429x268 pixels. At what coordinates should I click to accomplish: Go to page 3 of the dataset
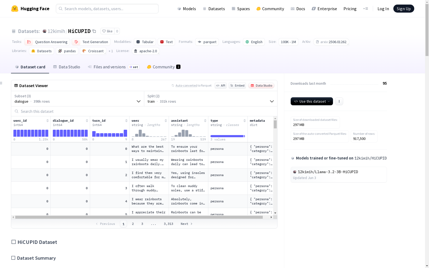pyautogui.click(x=142, y=224)
